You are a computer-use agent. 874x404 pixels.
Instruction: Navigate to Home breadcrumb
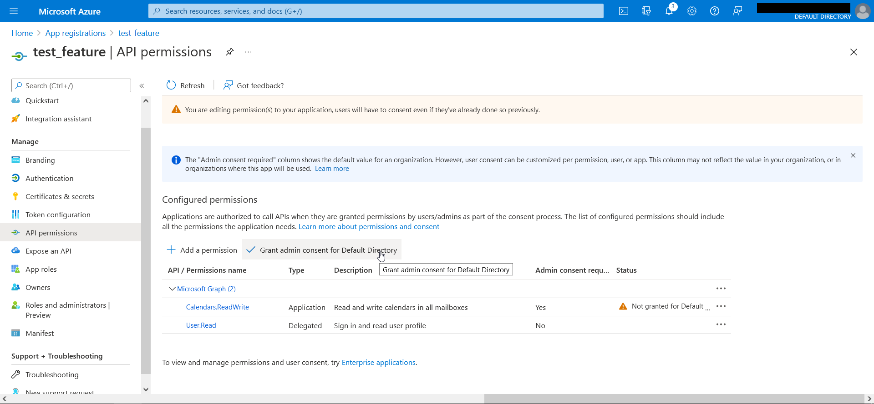click(x=22, y=33)
